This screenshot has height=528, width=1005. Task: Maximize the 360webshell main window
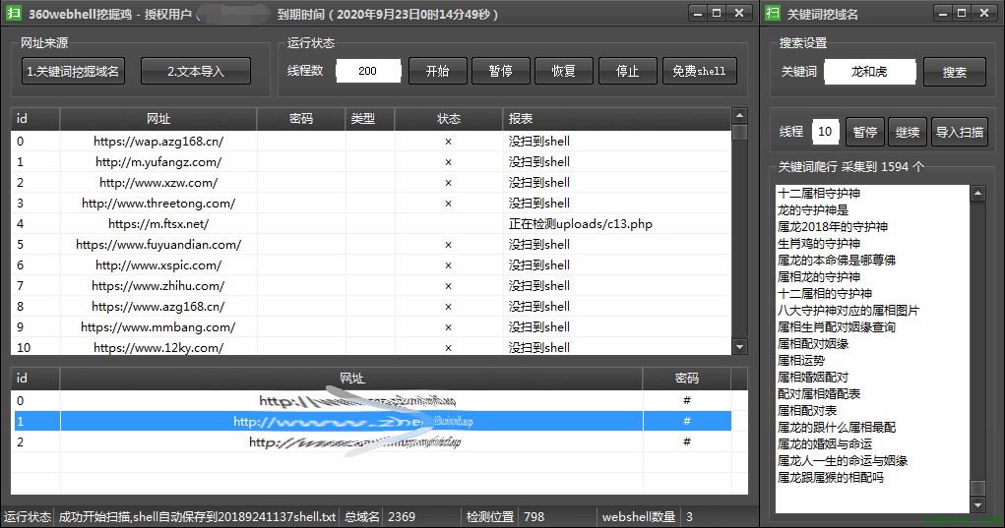(717, 13)
